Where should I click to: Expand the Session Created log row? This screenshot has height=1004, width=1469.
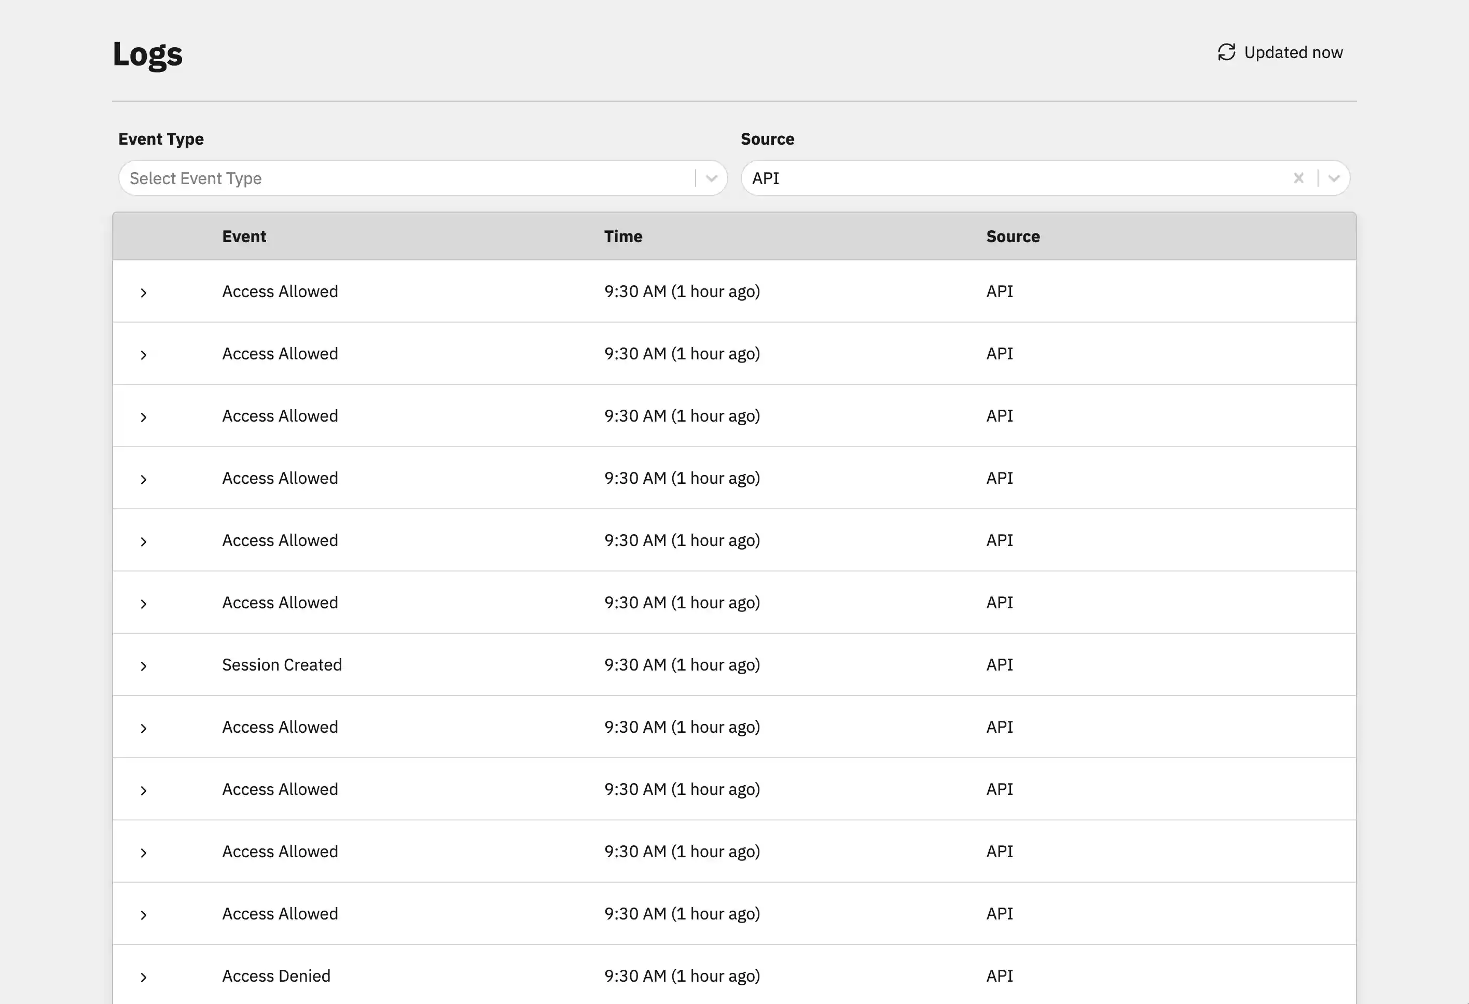click(x=144, y=666)
